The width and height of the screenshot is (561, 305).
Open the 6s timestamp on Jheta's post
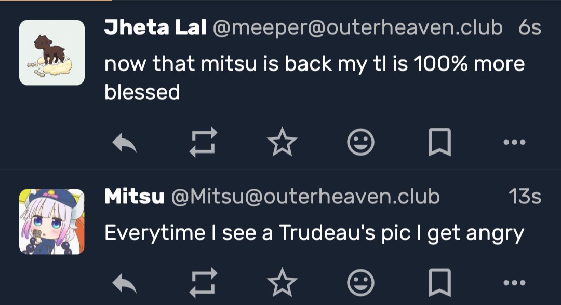pyautogui.click(x=529, y=28)
